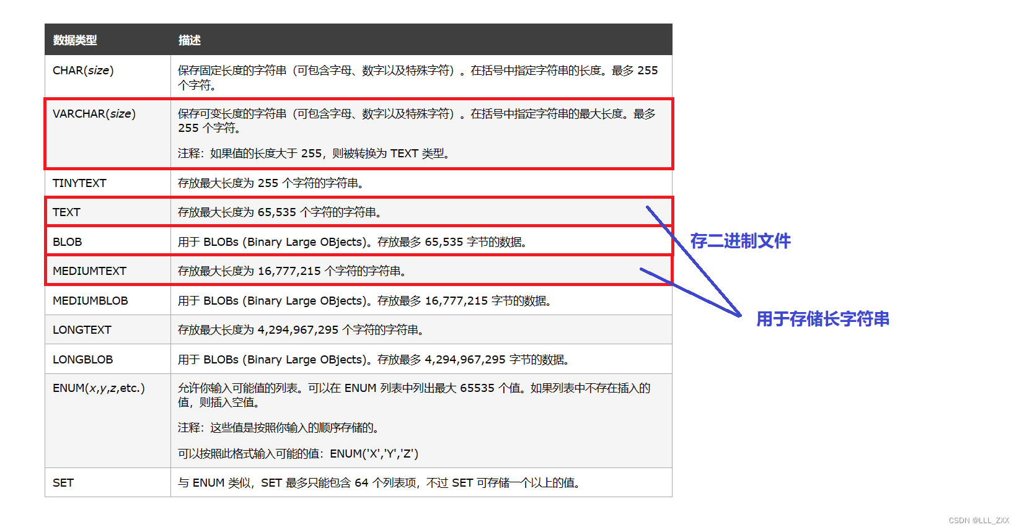Screen dimensions: 1019x530
Task: Click the description with 16,777,215 个字符的字符串
Action: pos(292,271)
